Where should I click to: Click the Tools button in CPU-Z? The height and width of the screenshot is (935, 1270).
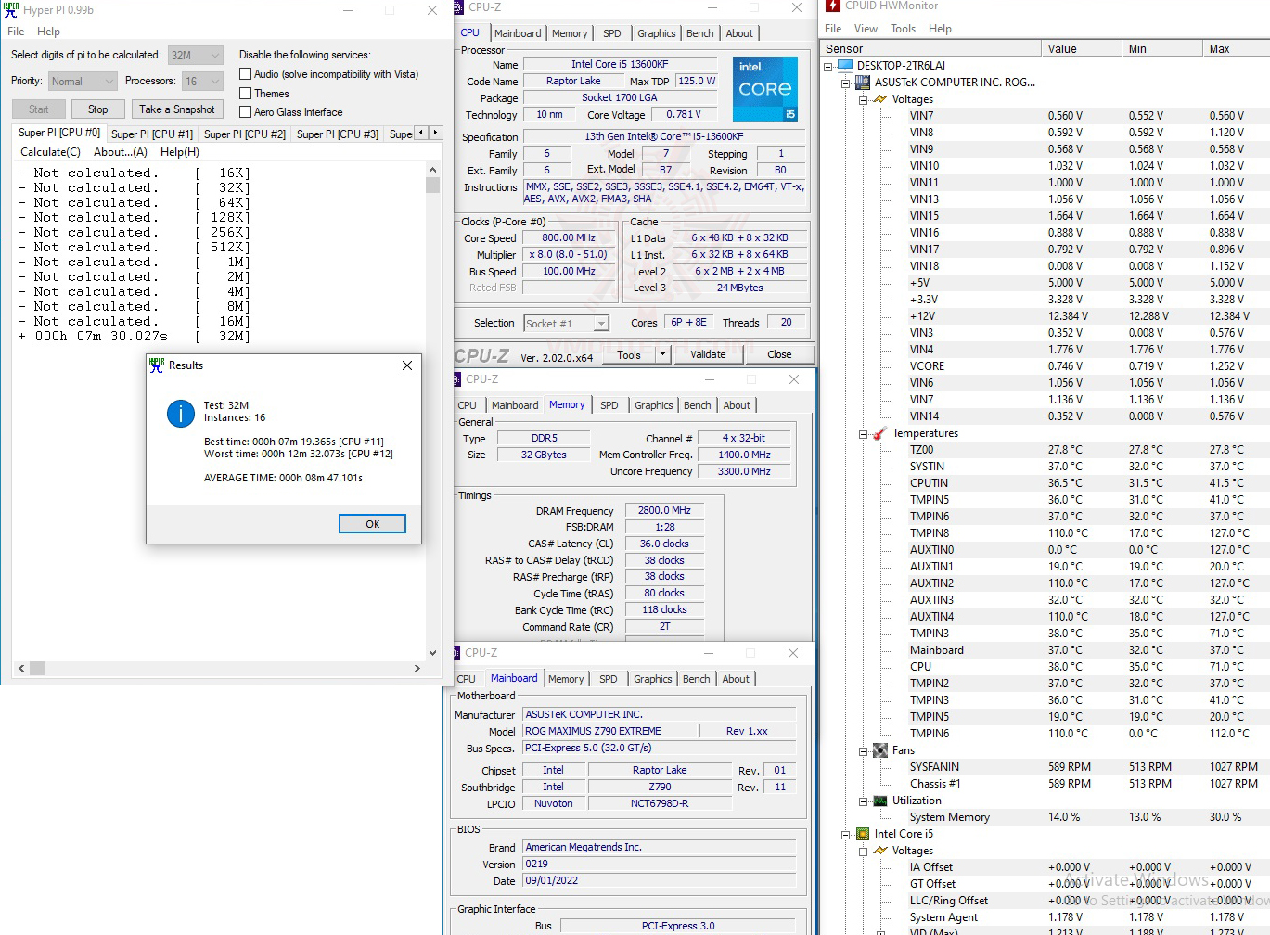coord(629,354)
